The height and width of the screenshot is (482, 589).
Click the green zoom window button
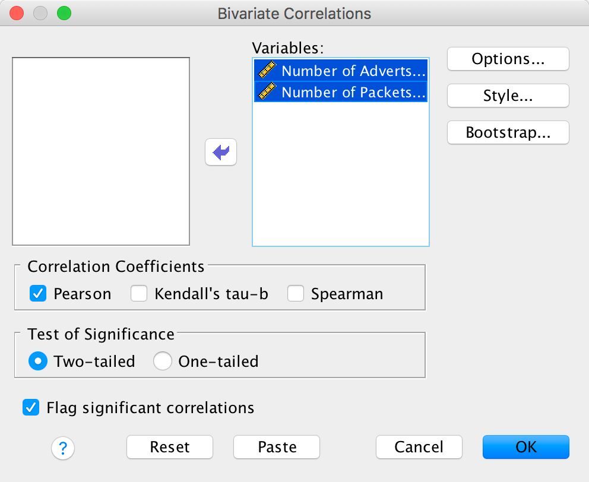pyautogui.click(x=62, y=13)
